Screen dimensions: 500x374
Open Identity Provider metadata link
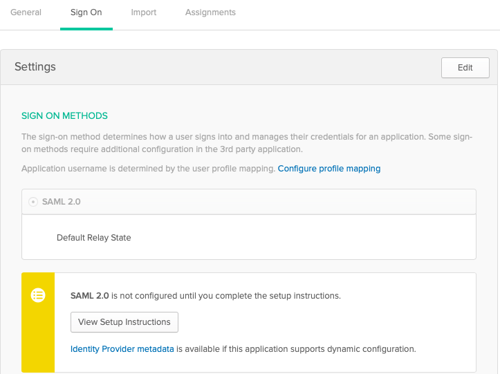pyautogui.click(x=122, y=349)
